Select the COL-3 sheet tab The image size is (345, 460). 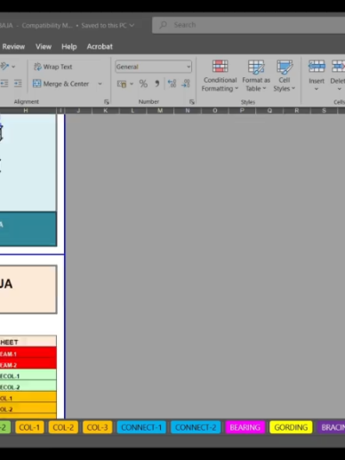(97, 427)
